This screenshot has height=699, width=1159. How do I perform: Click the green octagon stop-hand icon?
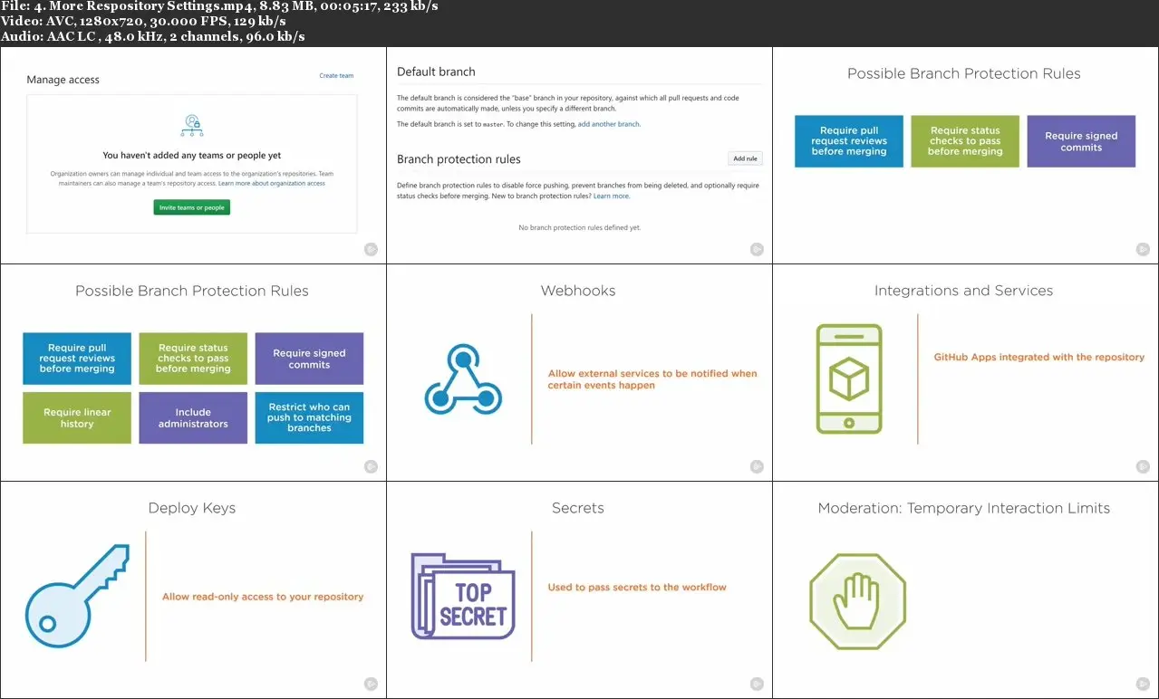tap(857, 602)
